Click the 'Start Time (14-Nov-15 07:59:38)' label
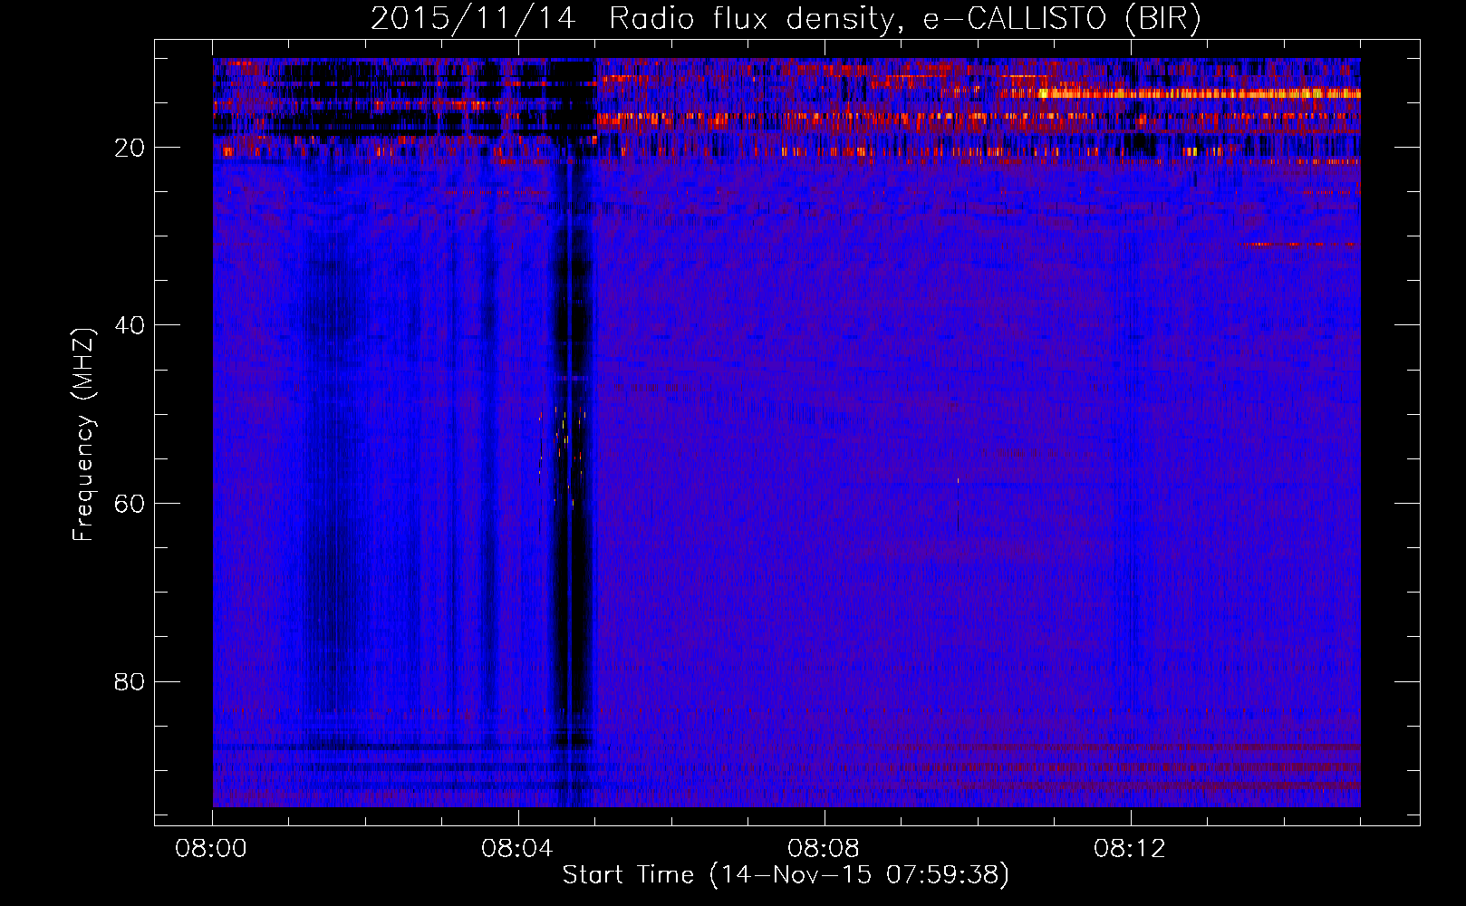The image size is (1466, 906). 786,875
